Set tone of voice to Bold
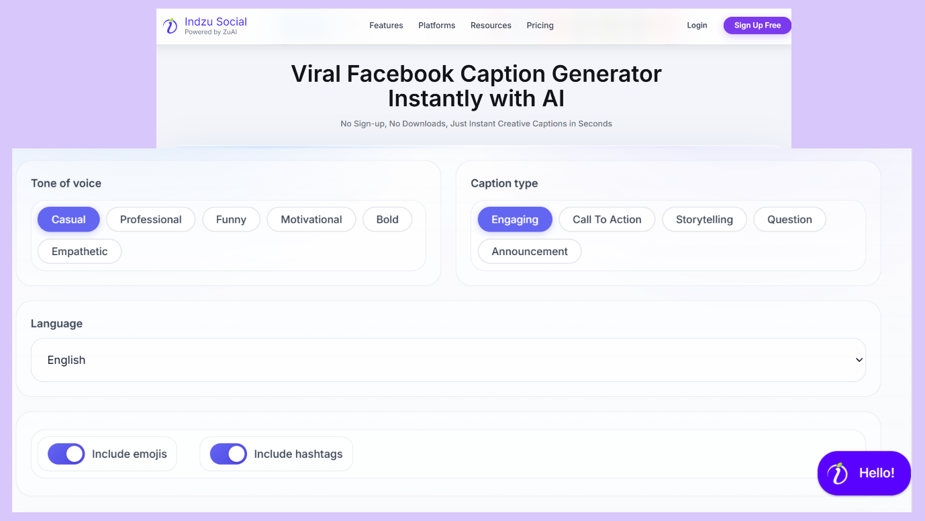The height and width of the screenshot is (521, 925). click(x=387, y=220)
